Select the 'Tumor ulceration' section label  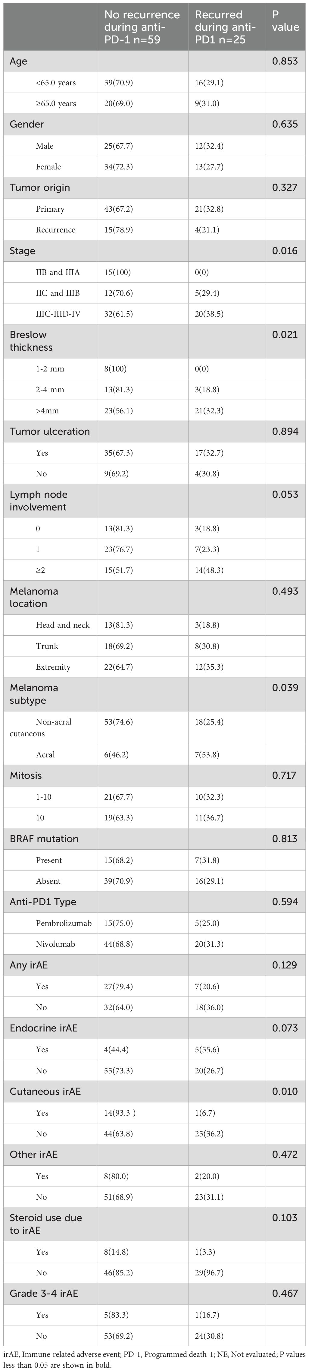coord(49,431)
